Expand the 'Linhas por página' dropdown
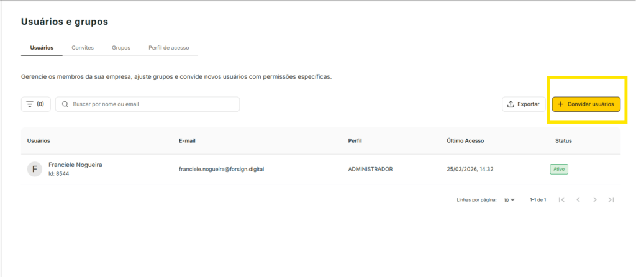Image resolution: width=636 pixels, height=277 pixels. tap(509, 200)
